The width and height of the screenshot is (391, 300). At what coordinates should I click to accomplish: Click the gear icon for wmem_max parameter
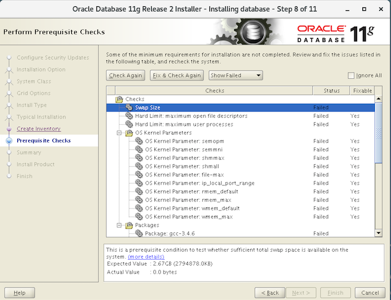pyautogui.click(x=139, y=217)
